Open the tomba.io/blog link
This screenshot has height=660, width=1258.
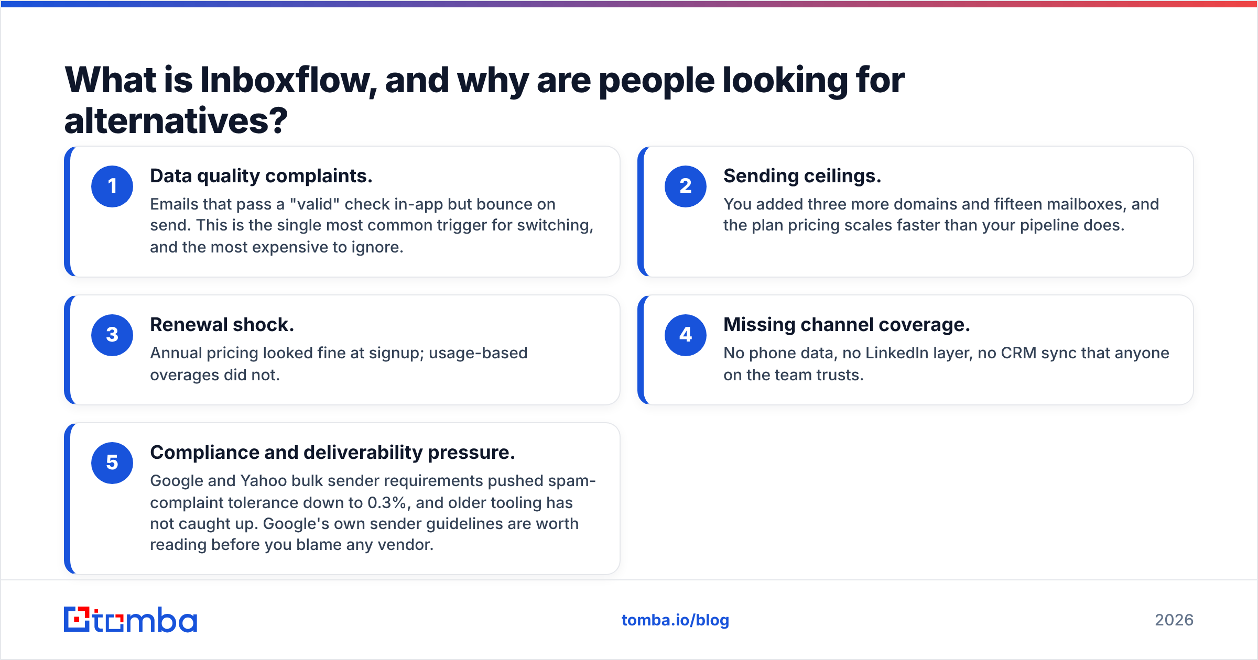pyautogui.click(x=675, y=620)
